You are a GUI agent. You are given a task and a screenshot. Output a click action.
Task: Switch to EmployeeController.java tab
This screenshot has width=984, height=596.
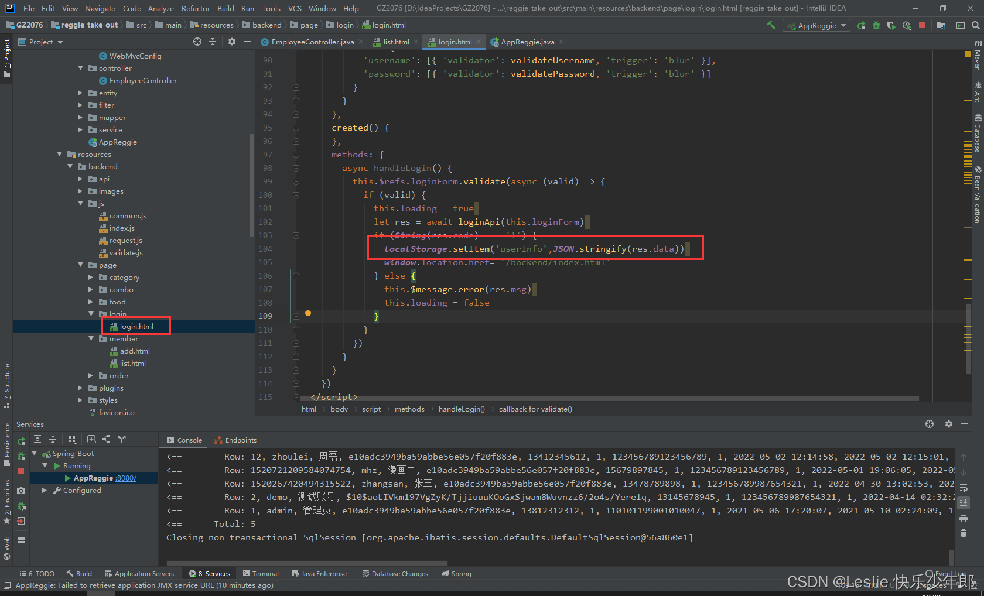point(312,42)
